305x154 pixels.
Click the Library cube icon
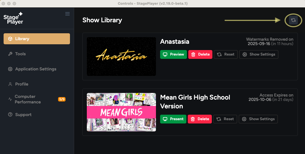point(10,39)
